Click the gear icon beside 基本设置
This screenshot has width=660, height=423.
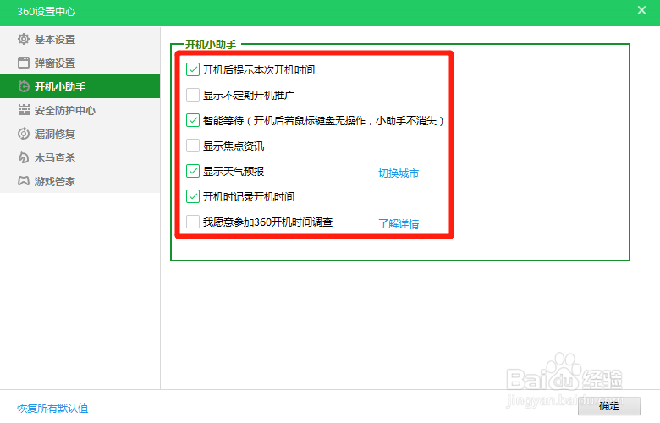point(24,39)
